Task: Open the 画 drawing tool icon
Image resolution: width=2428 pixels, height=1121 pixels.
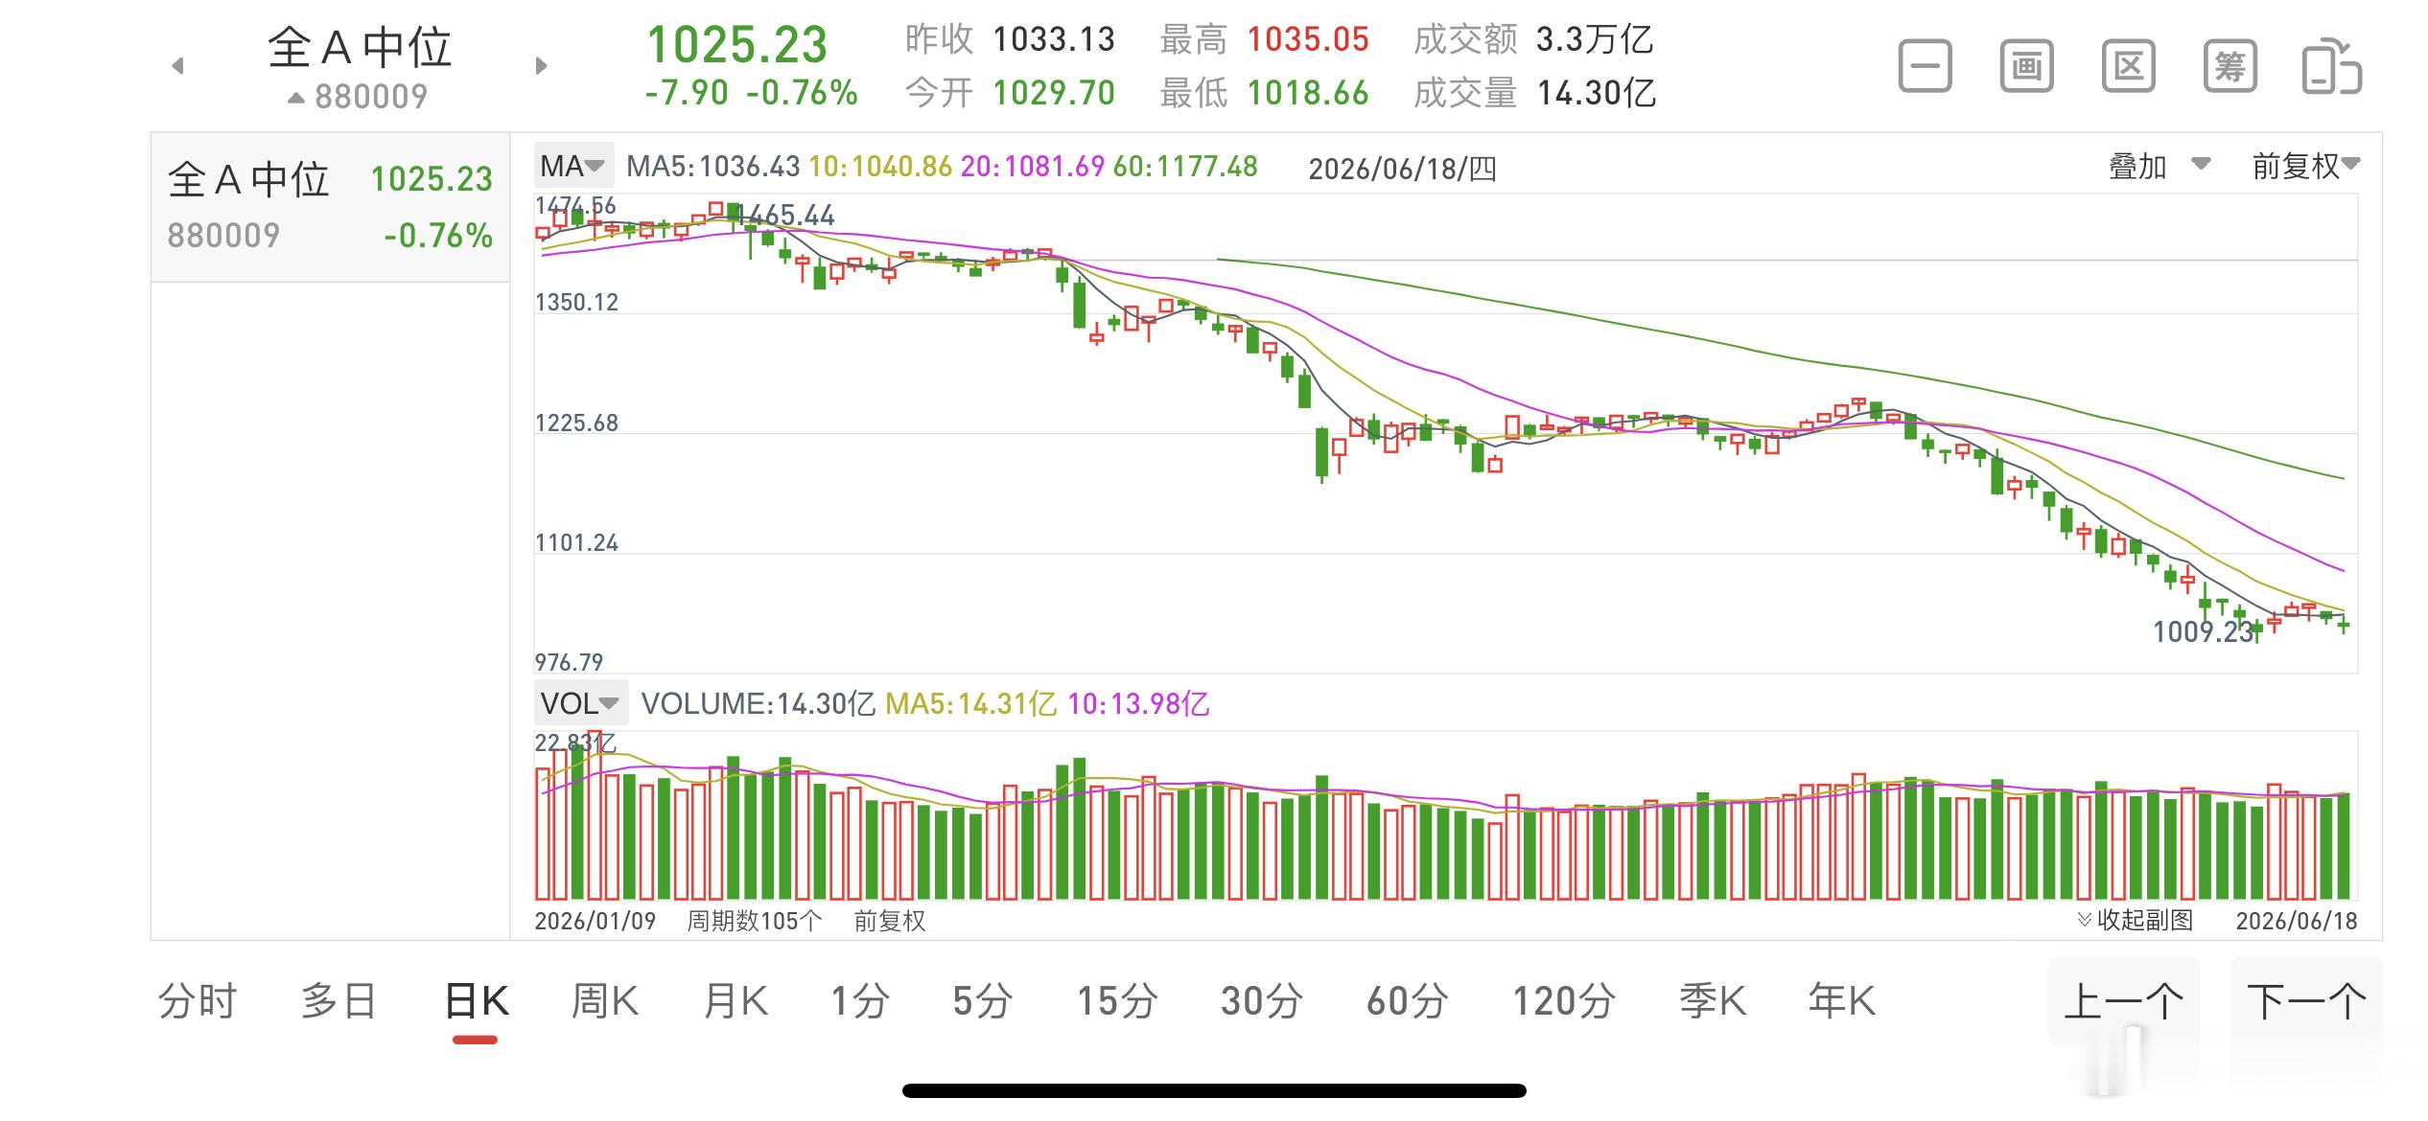Action: pyautogui.click(x=2026, y=66)
